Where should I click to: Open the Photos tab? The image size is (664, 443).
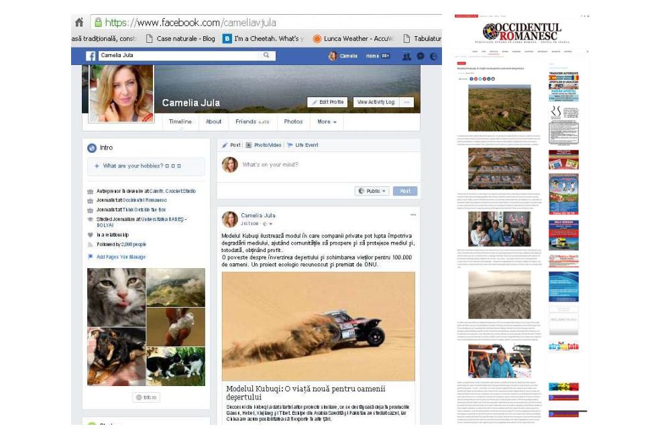pyautogui.click(x=293, y=121)
